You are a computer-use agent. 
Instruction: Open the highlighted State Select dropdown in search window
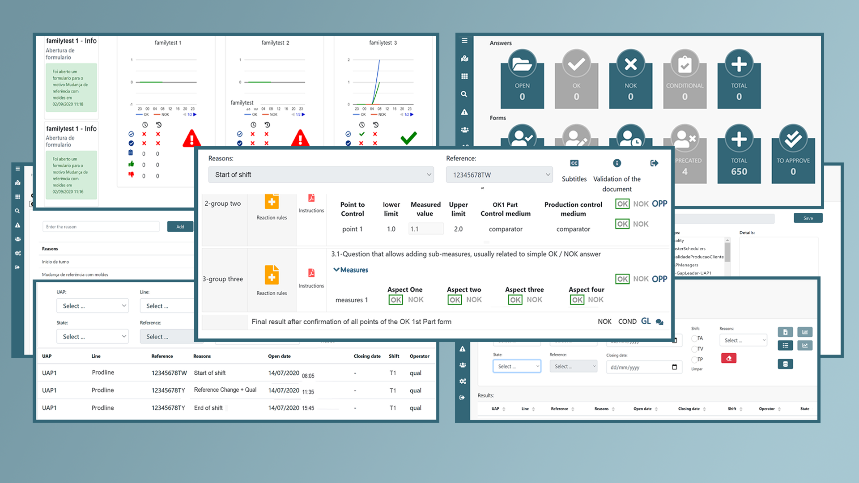(x=517, y=366)
